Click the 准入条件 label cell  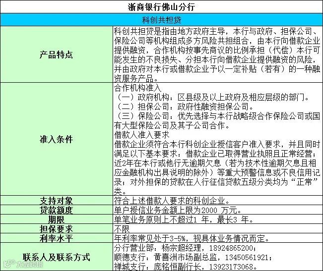[56, 139]
